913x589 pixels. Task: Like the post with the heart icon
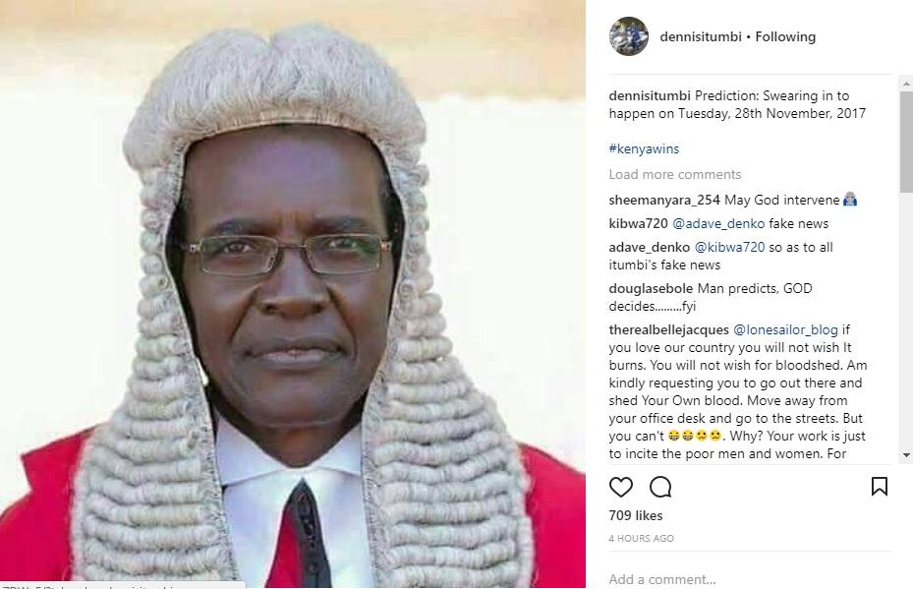coord(621,487)
